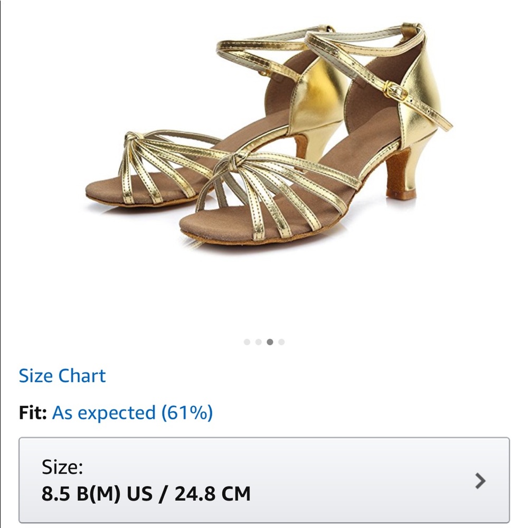Open the Size Chart
Viewport: 528px width, 528px height.
click(62, 376)
